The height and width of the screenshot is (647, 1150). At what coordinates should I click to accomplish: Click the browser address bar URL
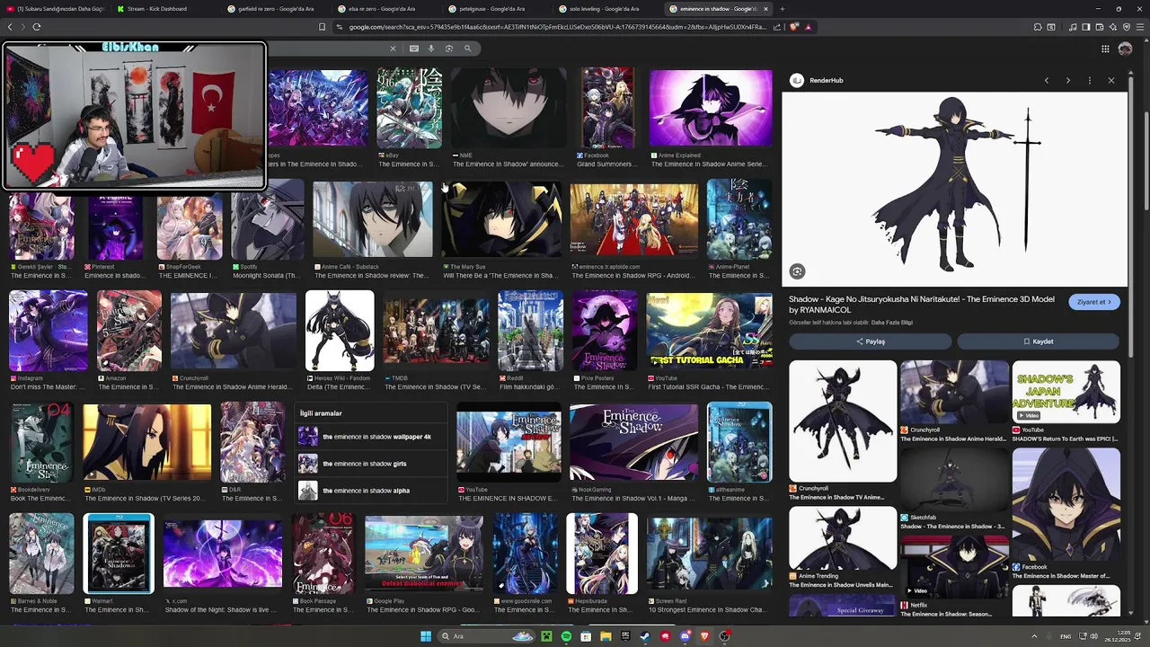tap(557, 27)
